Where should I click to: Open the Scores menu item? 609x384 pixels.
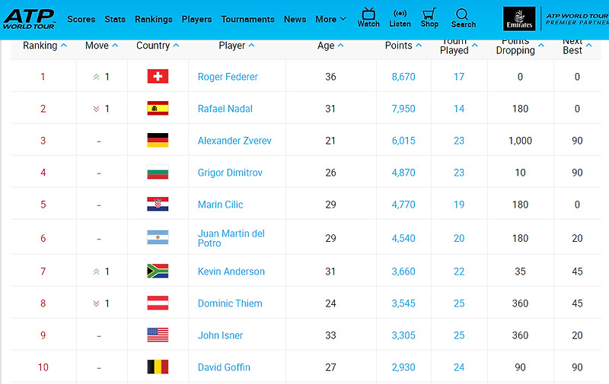81,19
